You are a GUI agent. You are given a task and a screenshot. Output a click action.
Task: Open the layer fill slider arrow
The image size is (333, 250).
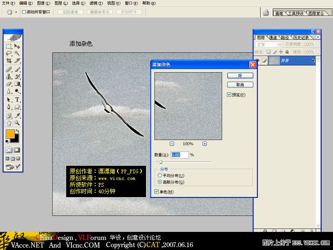[317, 51]
